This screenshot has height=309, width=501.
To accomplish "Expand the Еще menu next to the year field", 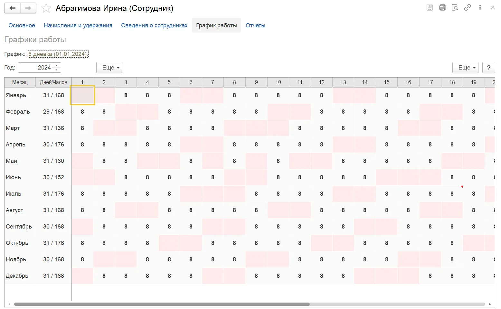I will [109, 68].
